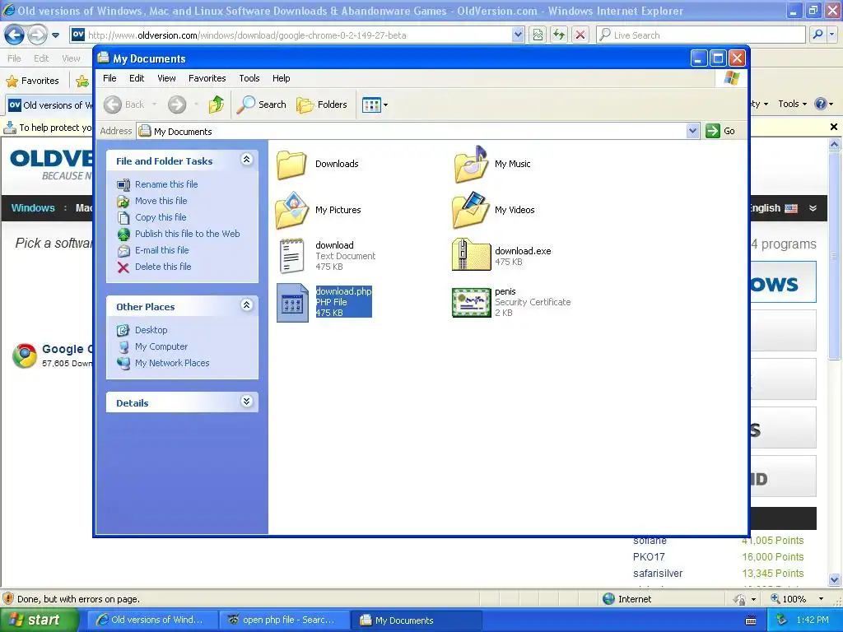Screen dimensions: 843x632
Task: Open the My Documents View menu
Action: 166,78
